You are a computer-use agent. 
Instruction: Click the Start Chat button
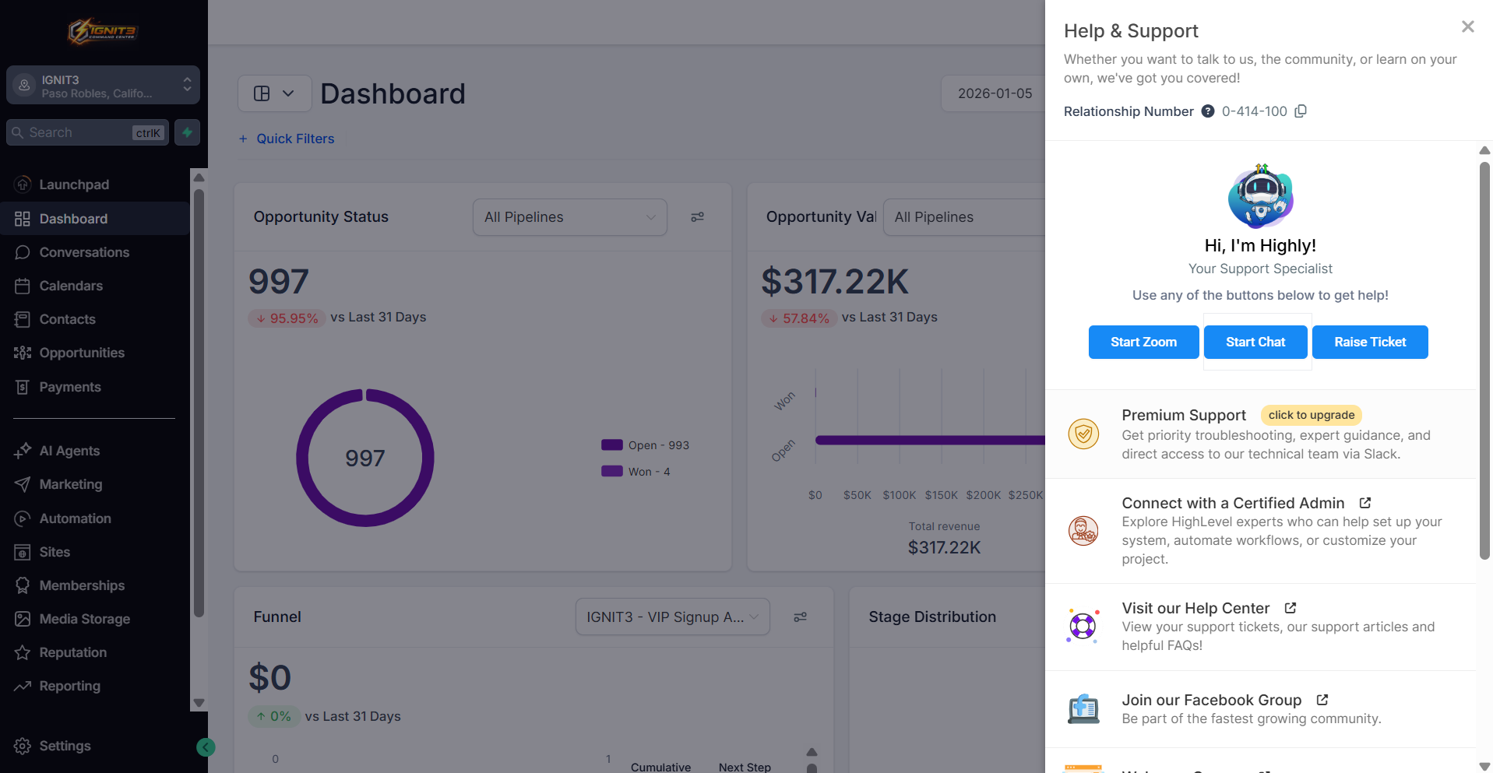tap(1255, 342)
